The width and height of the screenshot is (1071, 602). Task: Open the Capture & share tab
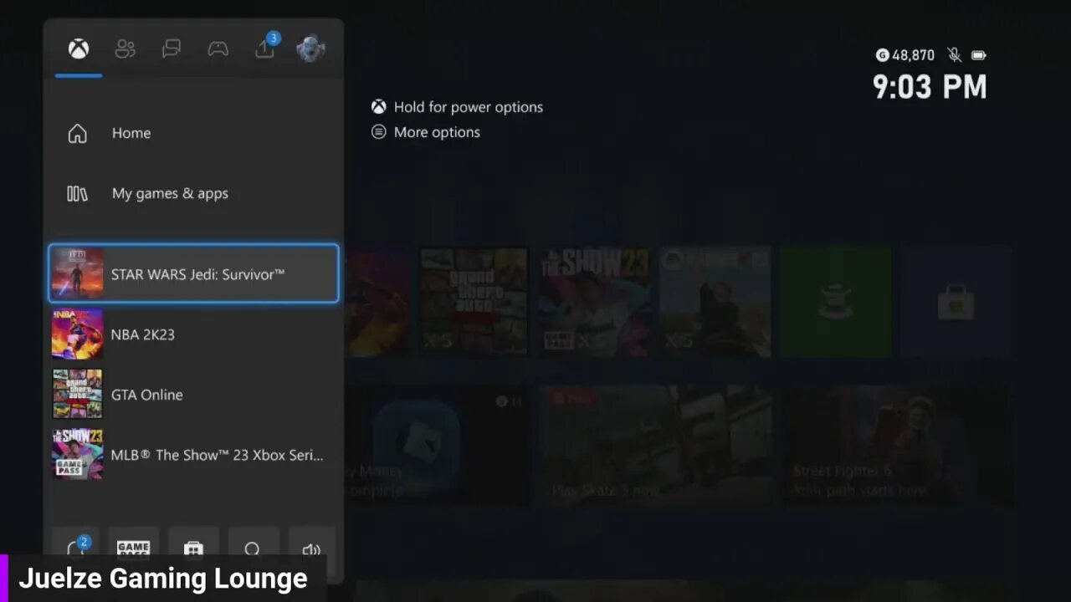pyautogui.click(x=265, y=47)
